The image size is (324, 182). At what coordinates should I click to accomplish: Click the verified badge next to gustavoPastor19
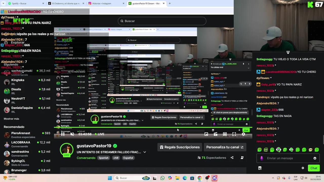[115, 146]
